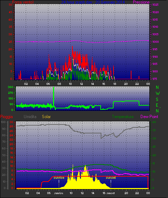
Task: Click the '1000' pressure axis value
Action: tap(155, 42)
